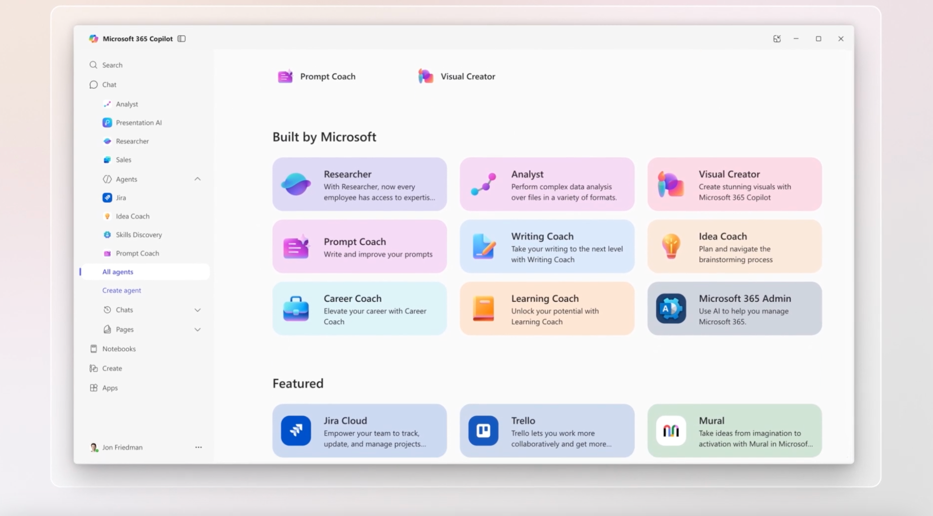The width and height of the screenshot is (933, 516).
Task: Select the Idea Coach lightbulb card
Action: 734,246
